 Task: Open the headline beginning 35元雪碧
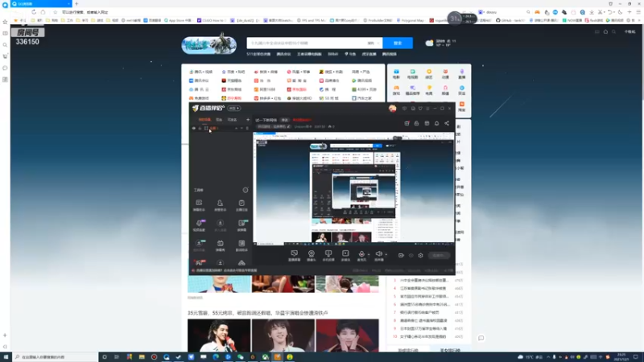pos(258,313)
